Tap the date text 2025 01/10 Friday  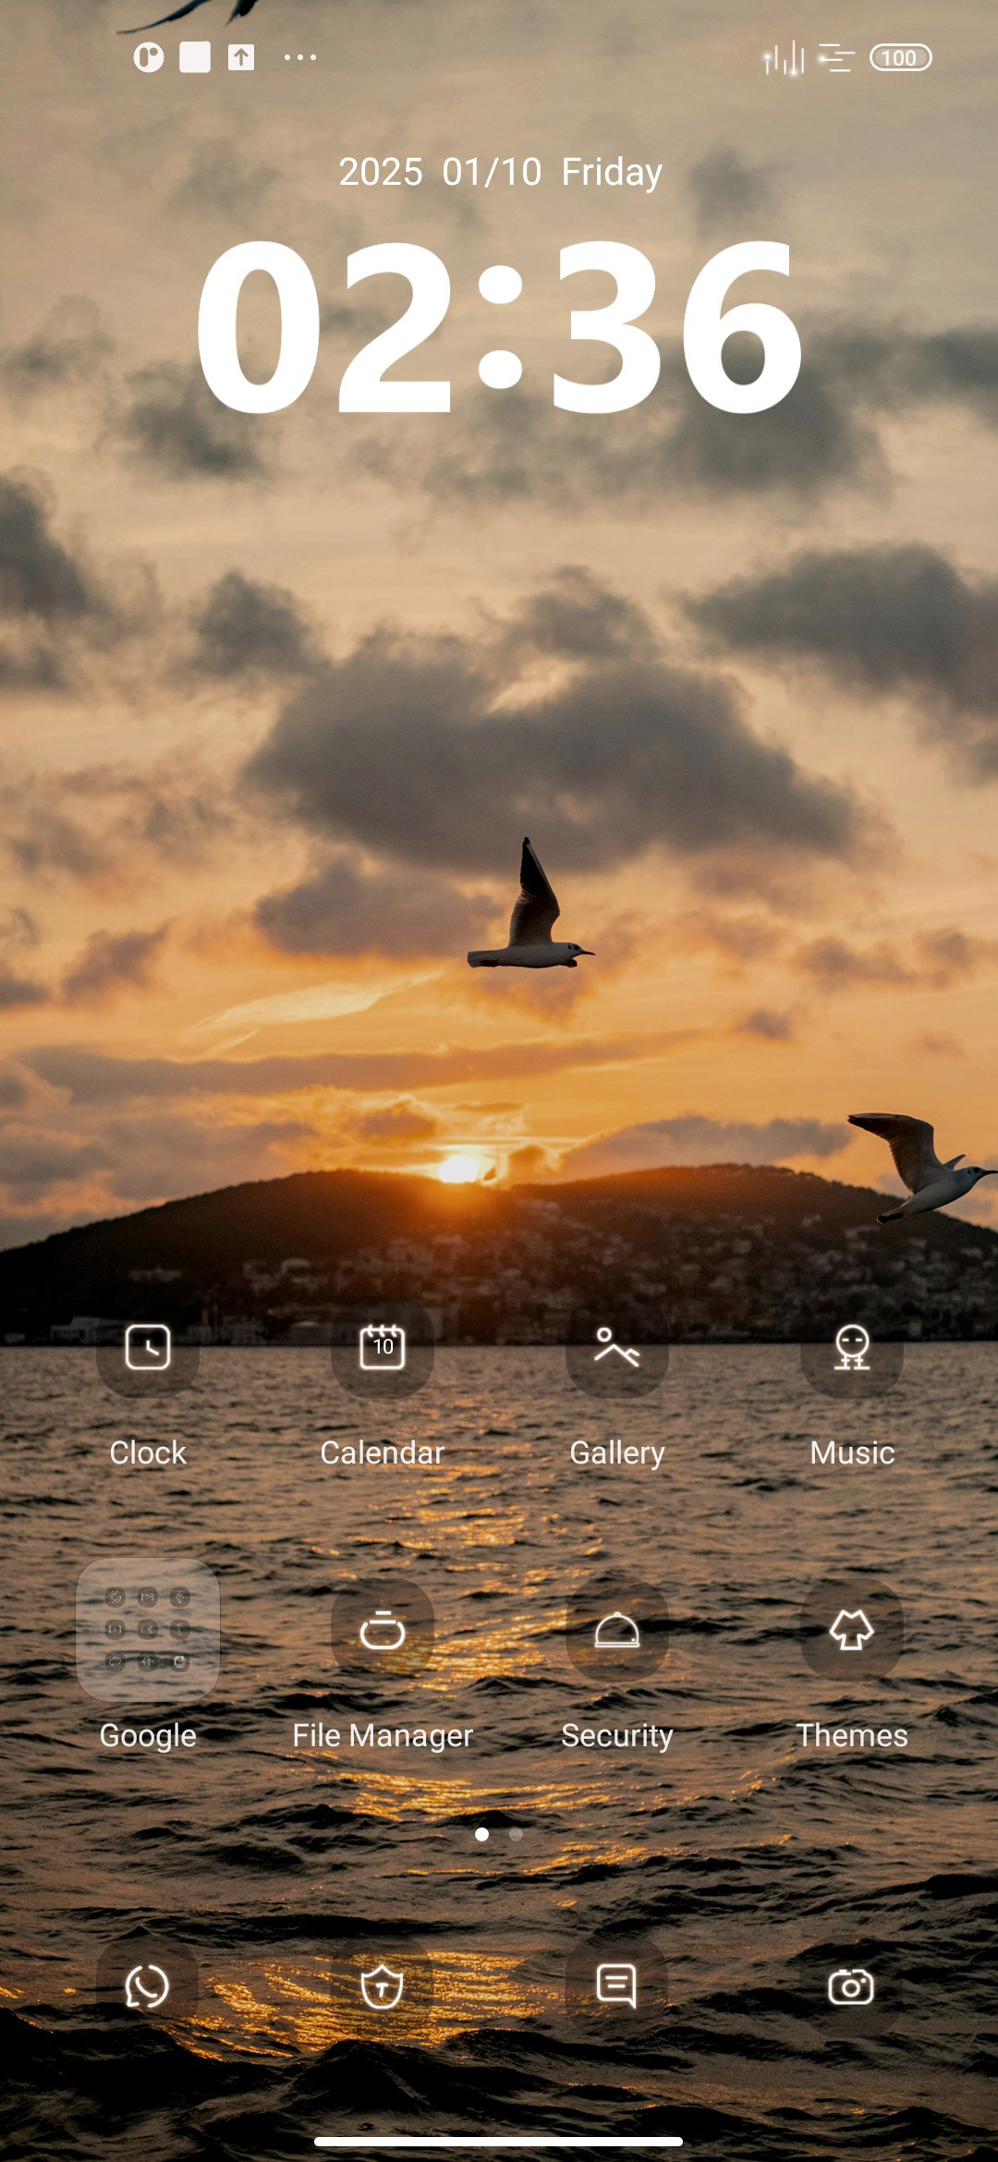point(500,173)
